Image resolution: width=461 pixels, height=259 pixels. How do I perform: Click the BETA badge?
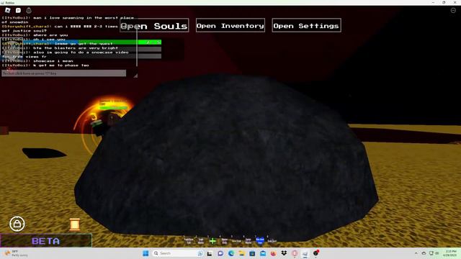(46, 241)
